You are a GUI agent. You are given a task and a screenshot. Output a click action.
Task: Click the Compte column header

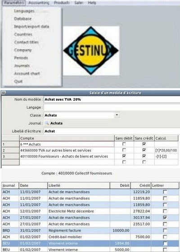click(67, 138)
